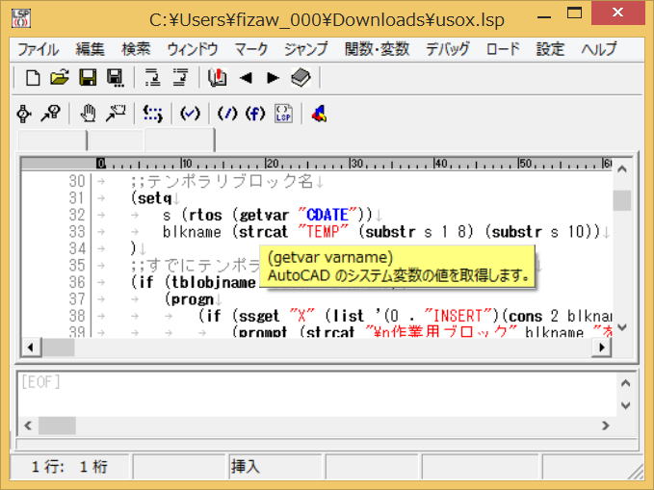Click the Open file folder icon

60,78
